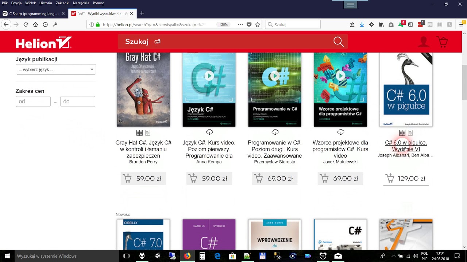Open Firefox library icon
Image resolution: width=467 pixels, height=262 pixels.
(x=381, y=24)
